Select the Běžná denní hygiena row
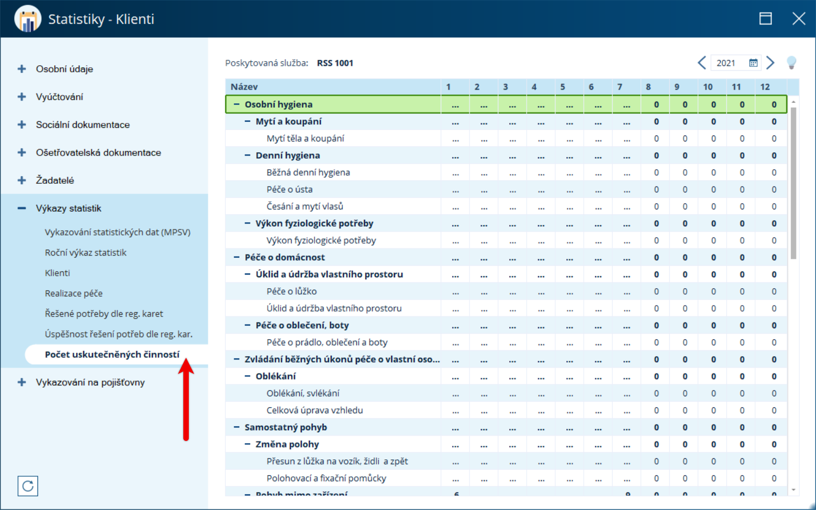 [x=506, y=172]
